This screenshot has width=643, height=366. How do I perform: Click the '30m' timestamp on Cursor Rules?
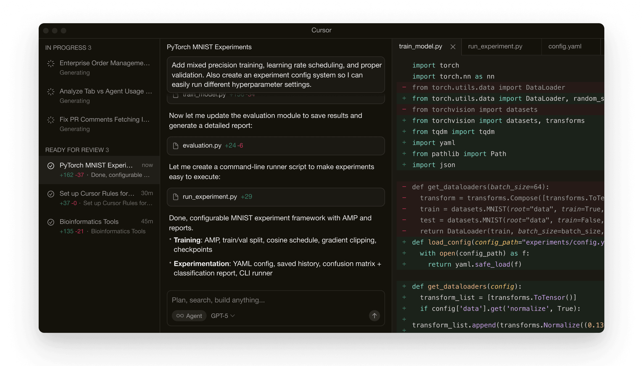coord(147,193)
